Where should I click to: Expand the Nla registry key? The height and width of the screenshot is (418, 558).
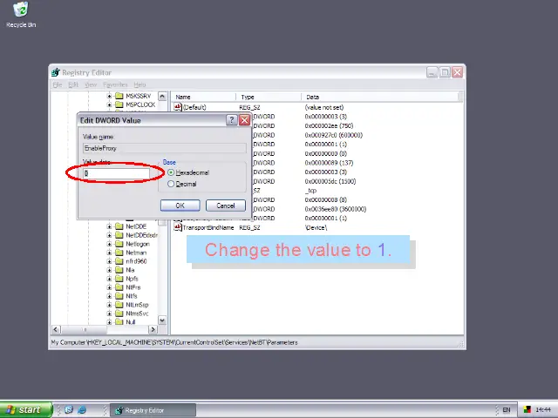click(109, 270)
